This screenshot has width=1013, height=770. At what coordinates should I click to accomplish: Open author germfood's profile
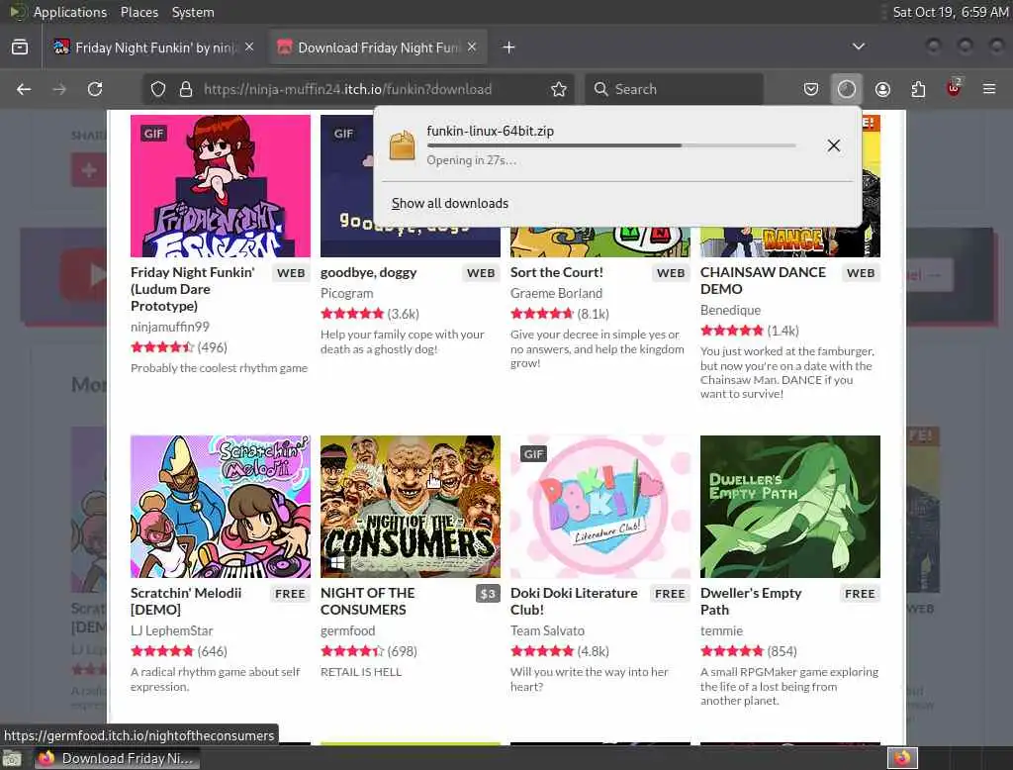pyautogui.click(x=347, y=630)
